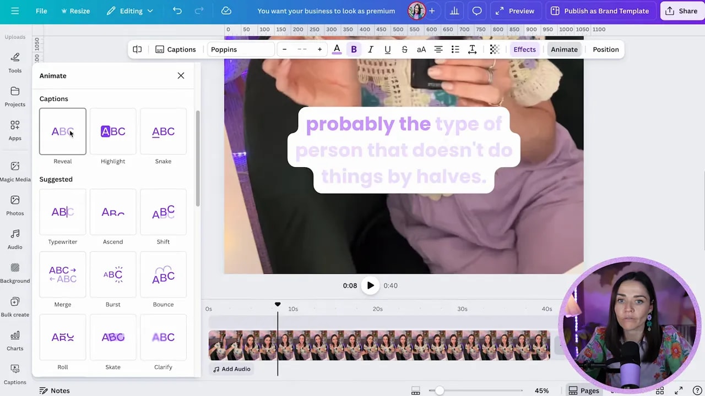Toggle bulleted list formatting
705x396 pixels.
point(455,50)
